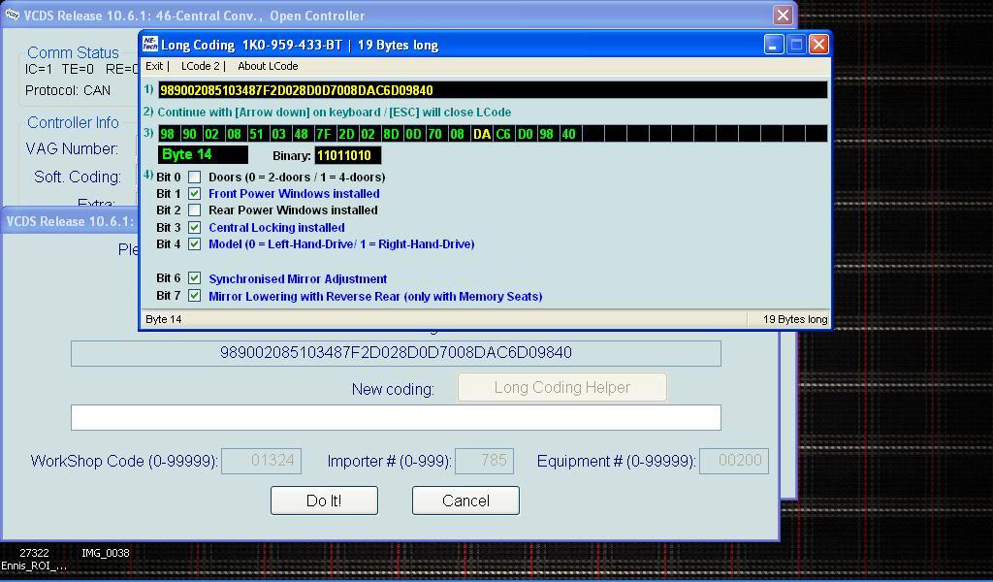Click the long coding hex string field

click(493, 90)
